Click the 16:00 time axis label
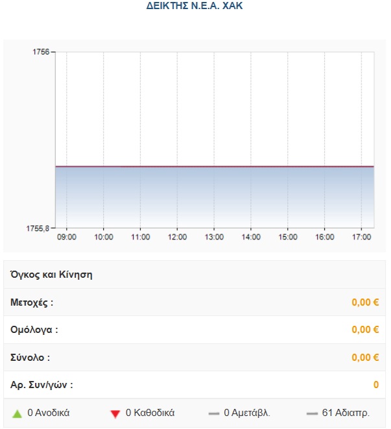This screenshot has width=391, height=429. tap(325, 237)
